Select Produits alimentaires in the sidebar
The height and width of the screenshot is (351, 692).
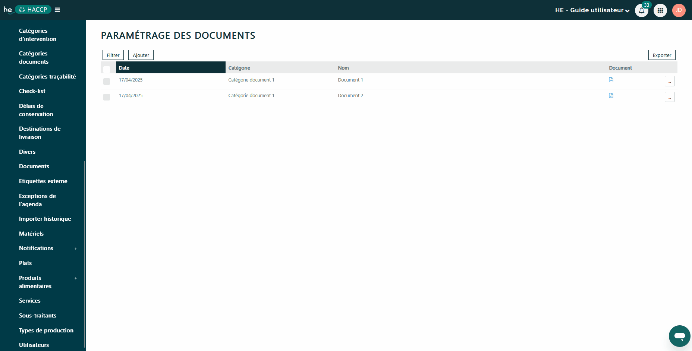(35, 282)
